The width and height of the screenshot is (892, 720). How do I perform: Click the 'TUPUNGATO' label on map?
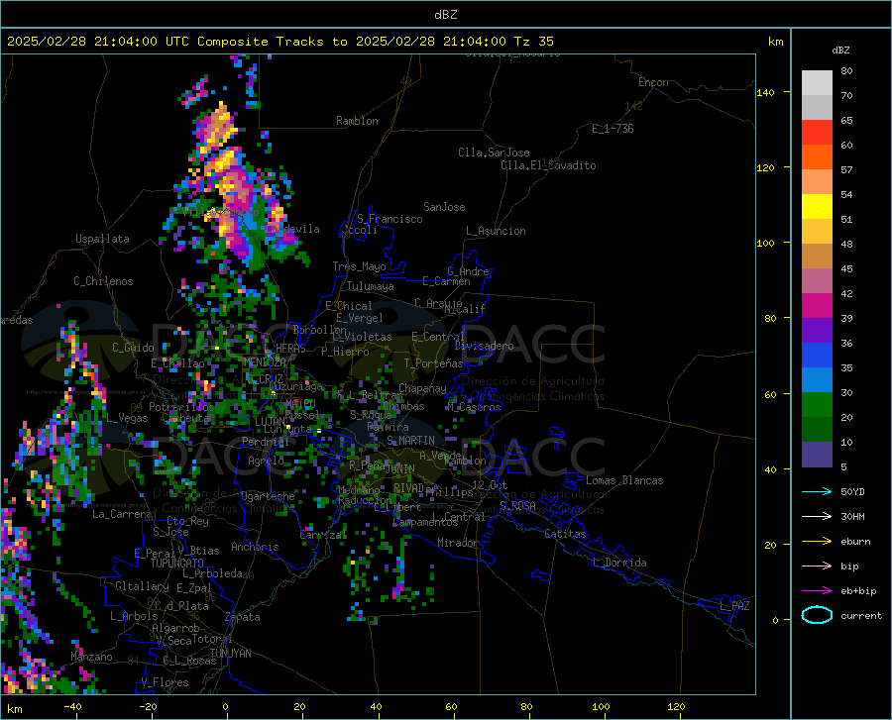[x=177, y=564]
